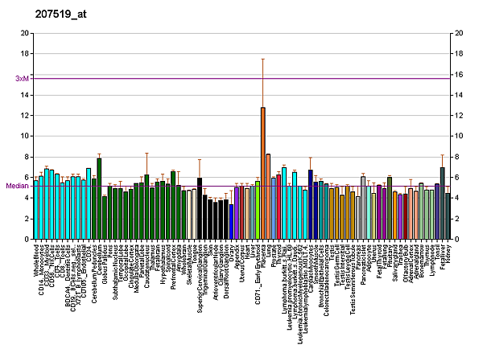Click the first cyan WholeBlood bar
Screen dimensions: 483x349
(x=36, y=210)
